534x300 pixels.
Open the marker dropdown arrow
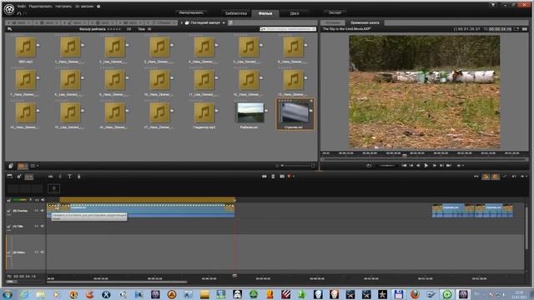click(x=294, y=177)
